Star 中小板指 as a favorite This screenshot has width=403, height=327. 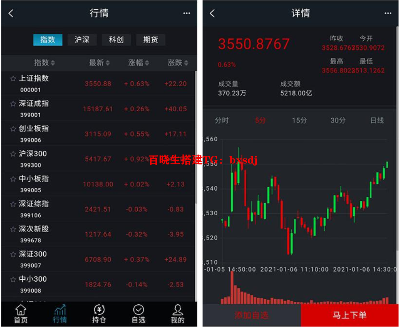click(13, 179)
